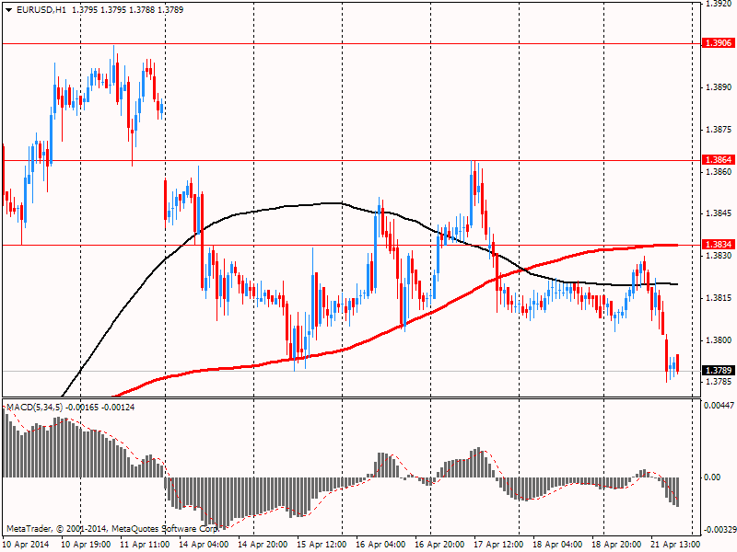Click the 1.3920 price scale label

719,5
